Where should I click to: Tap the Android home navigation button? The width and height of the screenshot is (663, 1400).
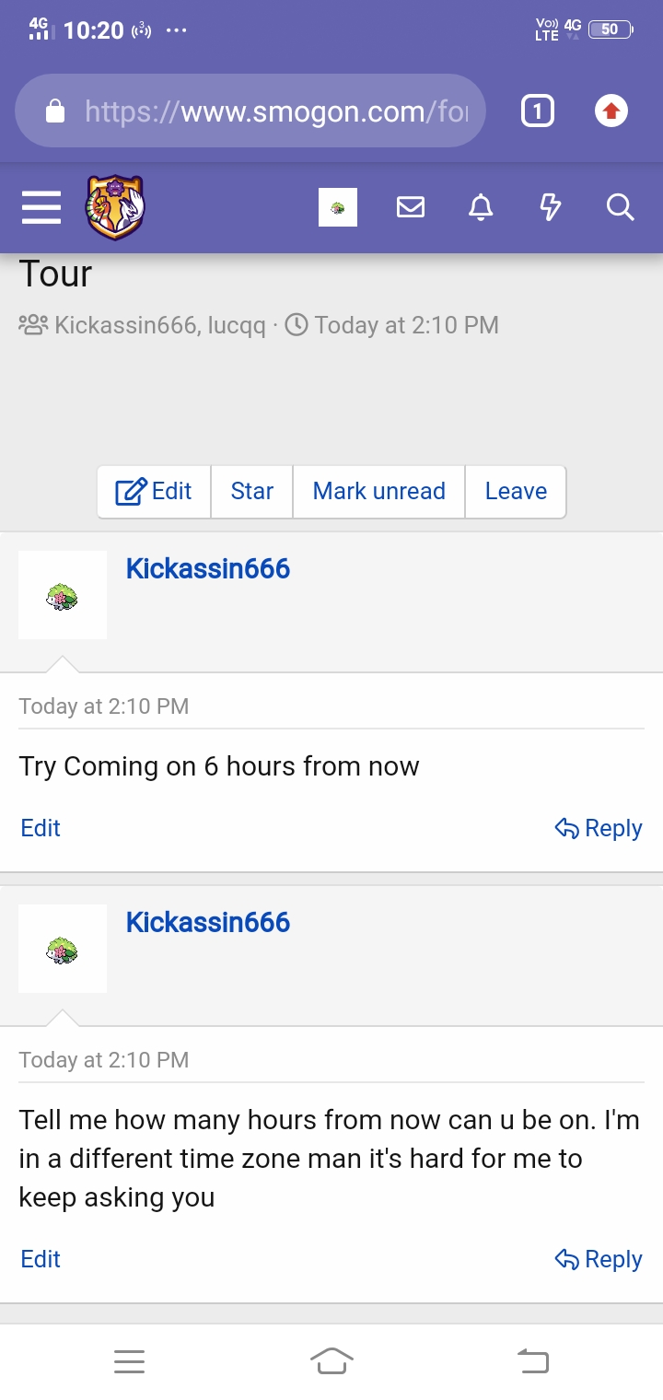[x=331, y=1360]
